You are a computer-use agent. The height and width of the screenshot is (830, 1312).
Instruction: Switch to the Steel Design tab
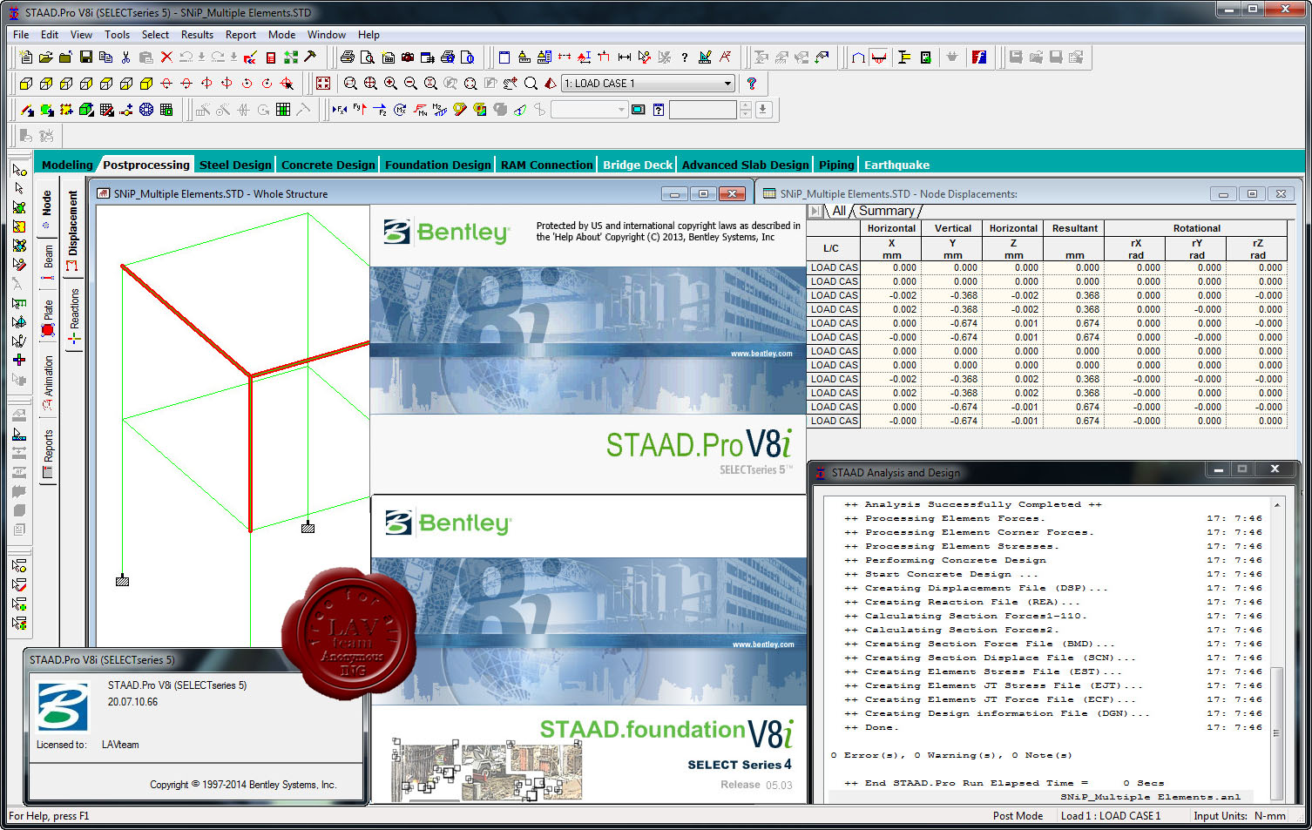coord(235,165)
